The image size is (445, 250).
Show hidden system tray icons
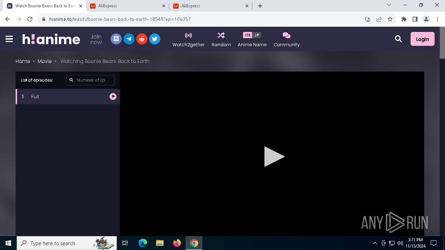point(375,243)
